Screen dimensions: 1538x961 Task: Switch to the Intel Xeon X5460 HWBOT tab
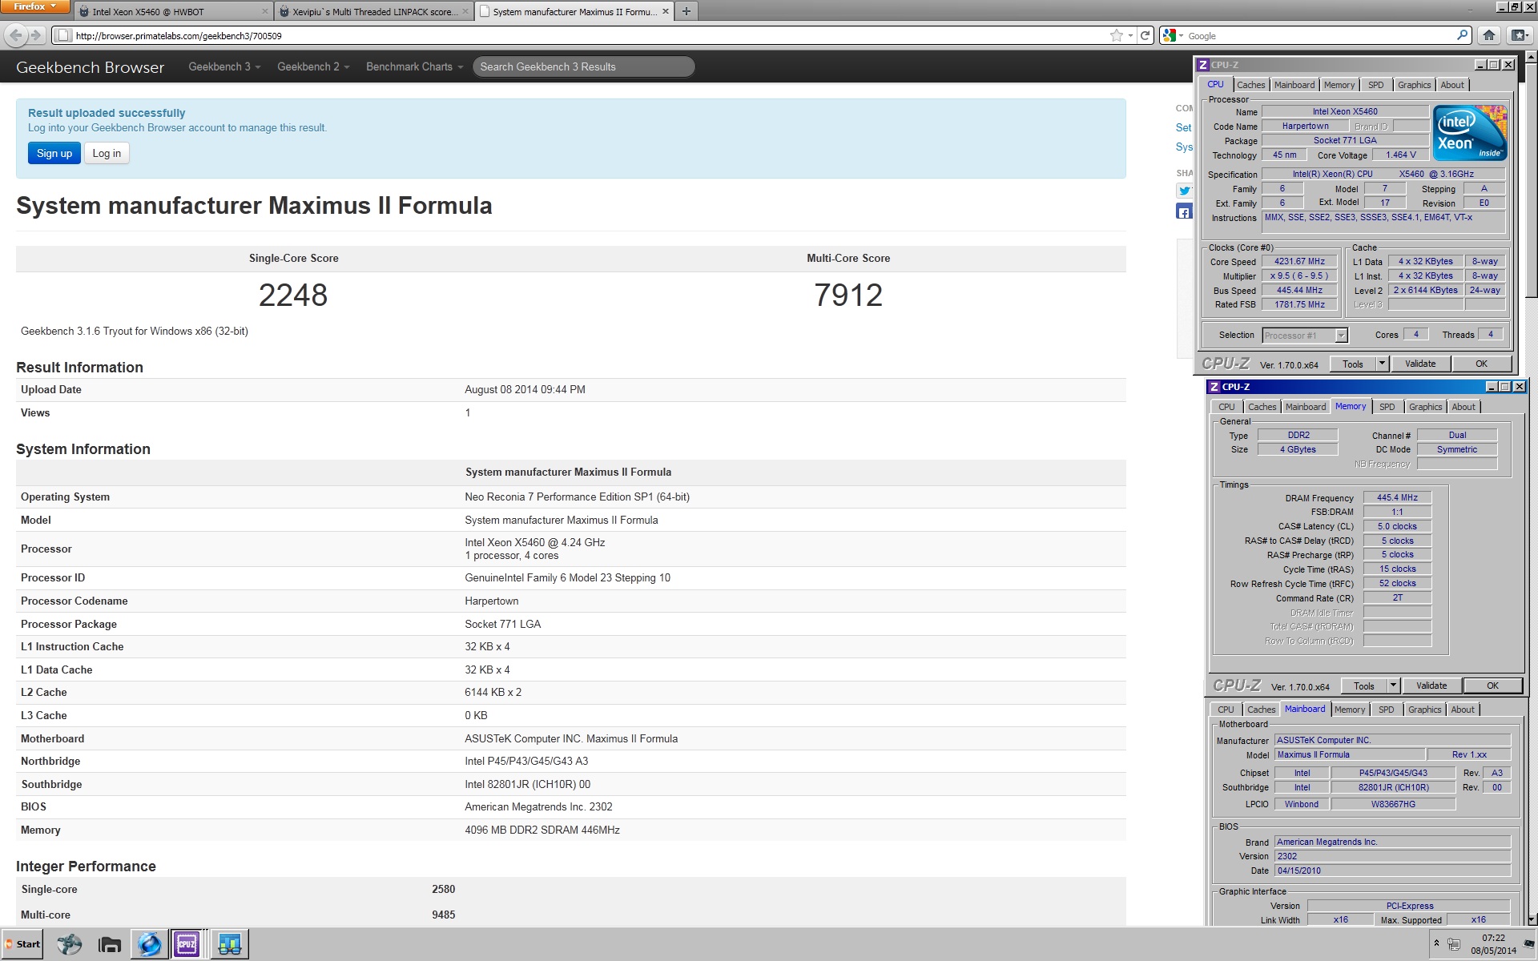[173, 11]
